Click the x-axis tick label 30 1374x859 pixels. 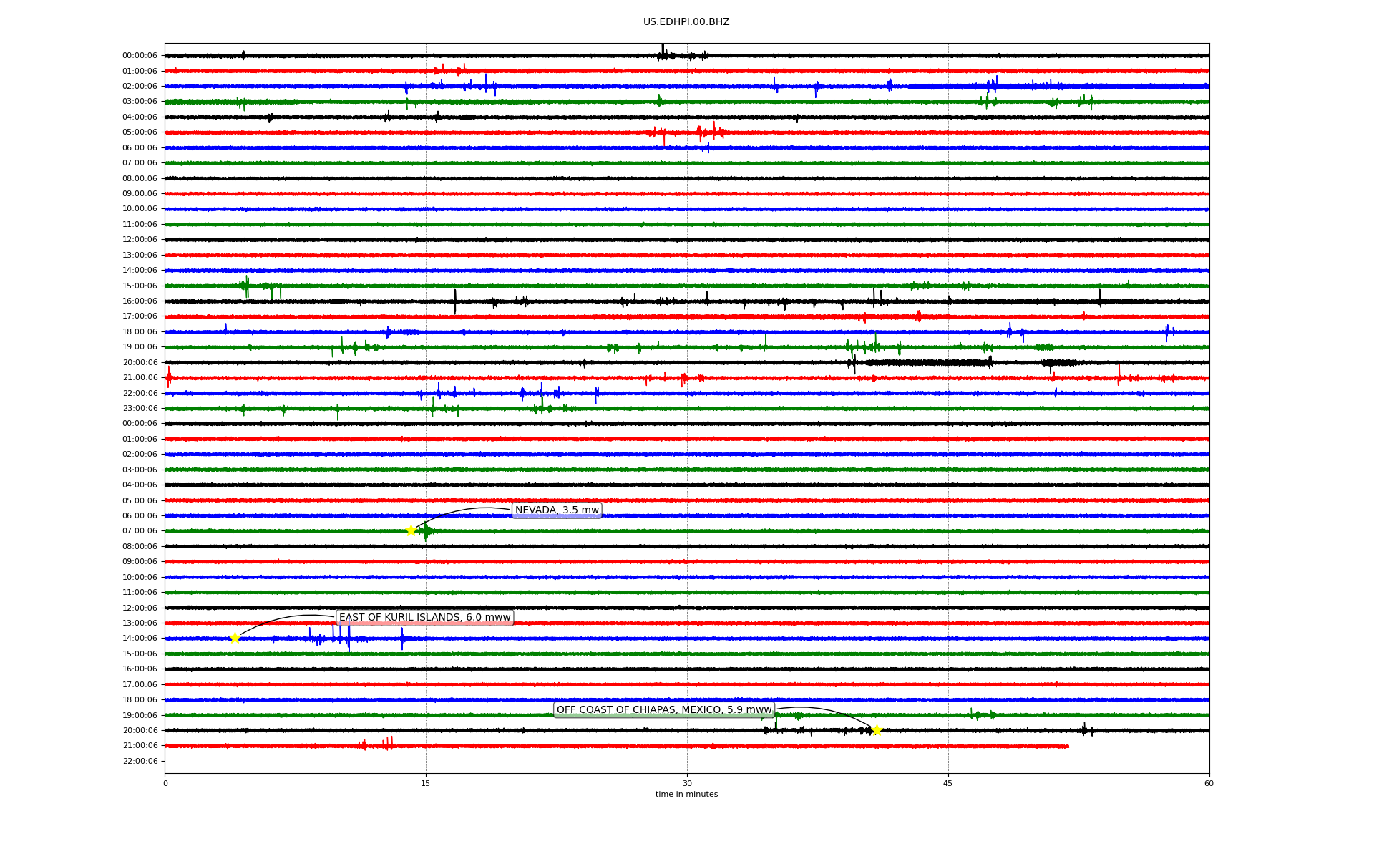point(687,783)
